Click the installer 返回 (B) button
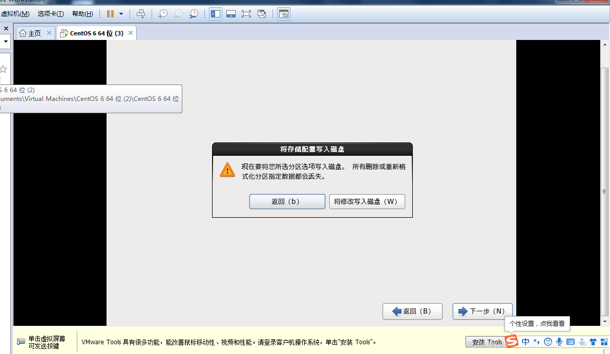Image resolution: width=610 pixels, height=354 pixels. pyautogui.click(x=412, y=311)
